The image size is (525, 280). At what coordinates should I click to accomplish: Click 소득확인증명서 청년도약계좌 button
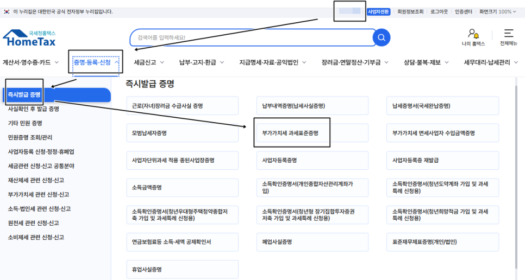coord(442,188)
